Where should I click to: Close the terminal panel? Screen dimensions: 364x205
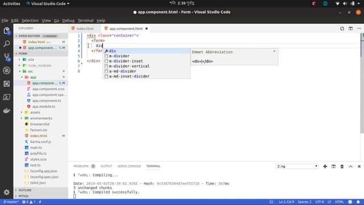359,166
